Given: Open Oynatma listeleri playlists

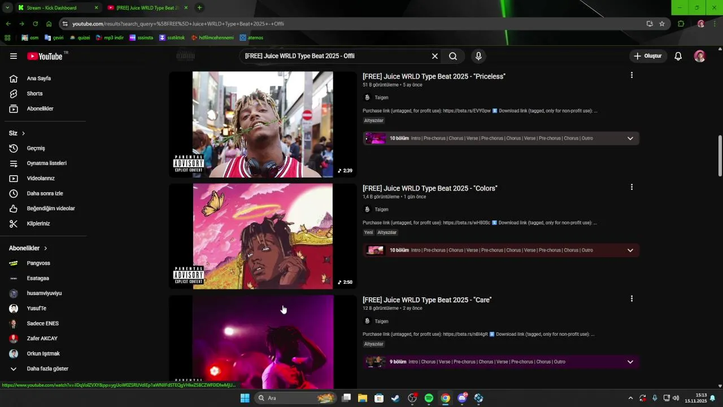Looking at the screenshot, I should point(45,163).
